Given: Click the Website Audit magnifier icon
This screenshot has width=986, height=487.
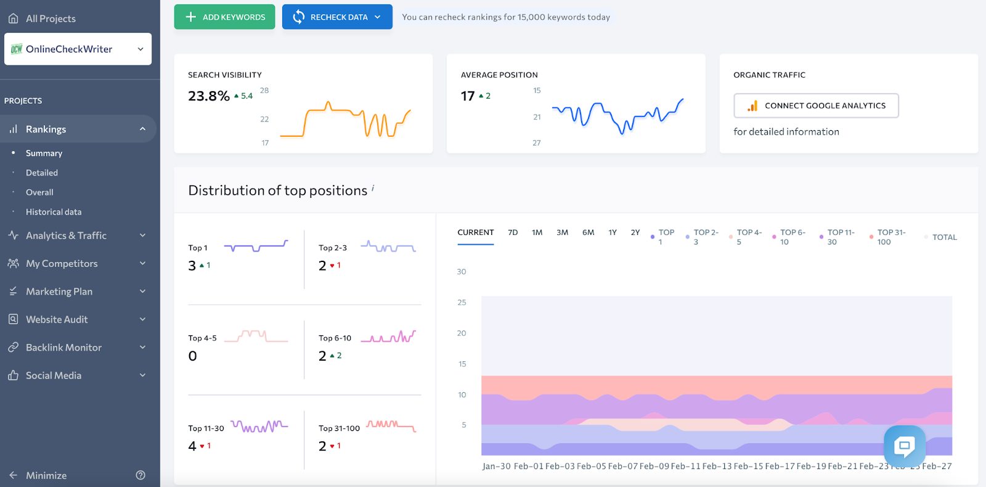Looking at the screenshot, I should 13,319.
